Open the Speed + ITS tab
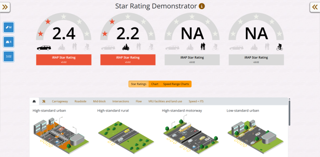This screenshot has width=320, height=157. click(x=196, y=101)
